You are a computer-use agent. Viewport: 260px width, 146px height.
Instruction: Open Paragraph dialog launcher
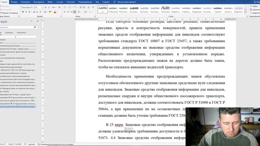point(95,16)
